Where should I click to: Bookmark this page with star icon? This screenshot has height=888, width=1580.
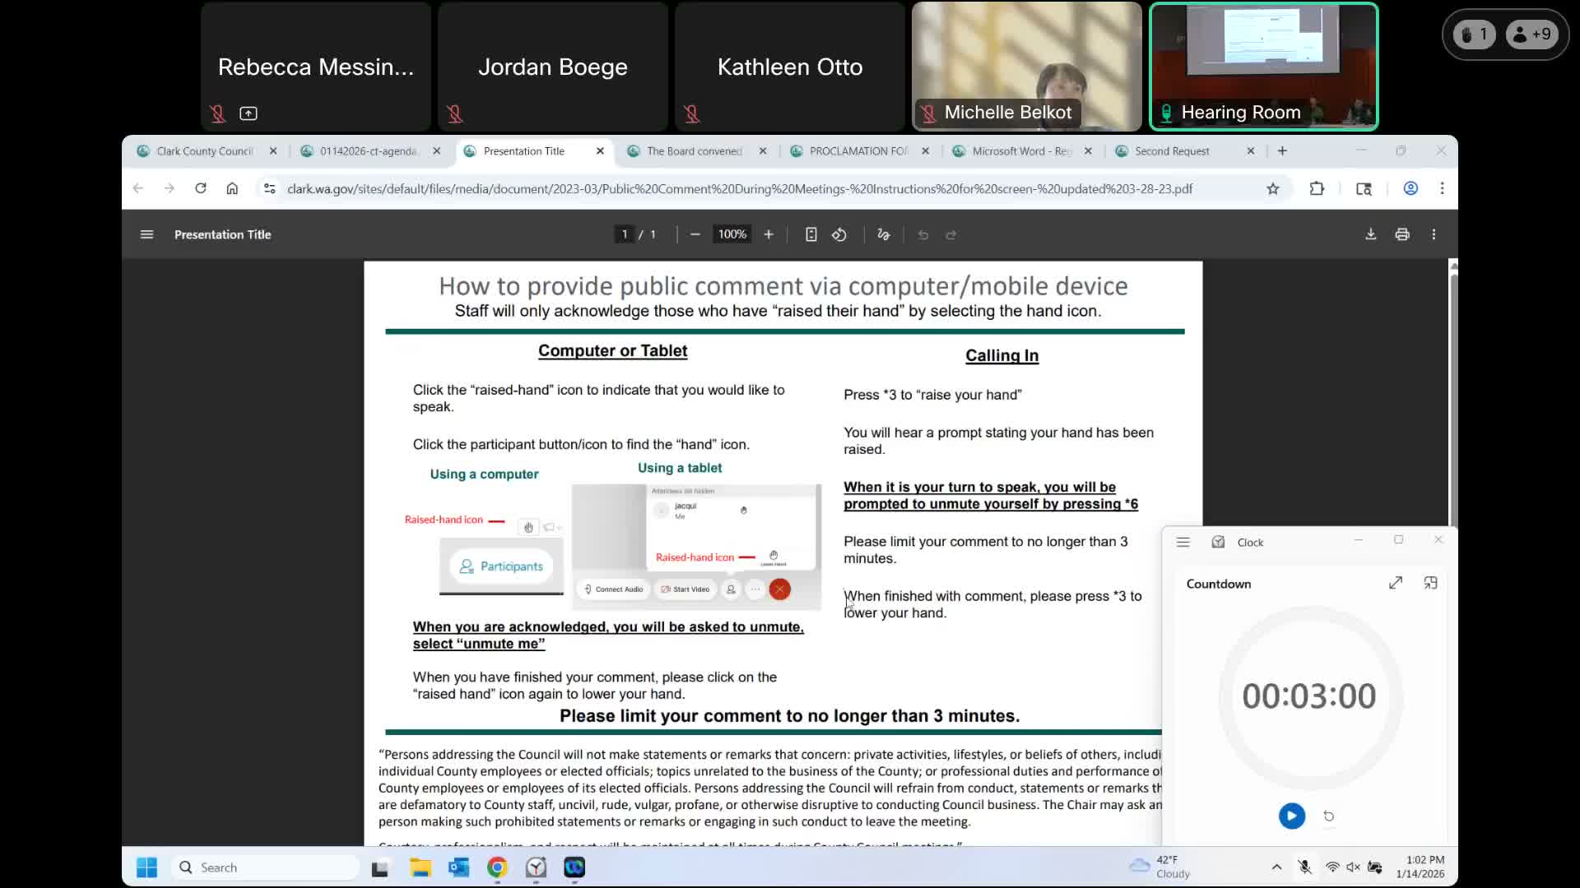(1273, 188)
